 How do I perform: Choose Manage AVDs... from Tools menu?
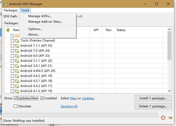40,16
